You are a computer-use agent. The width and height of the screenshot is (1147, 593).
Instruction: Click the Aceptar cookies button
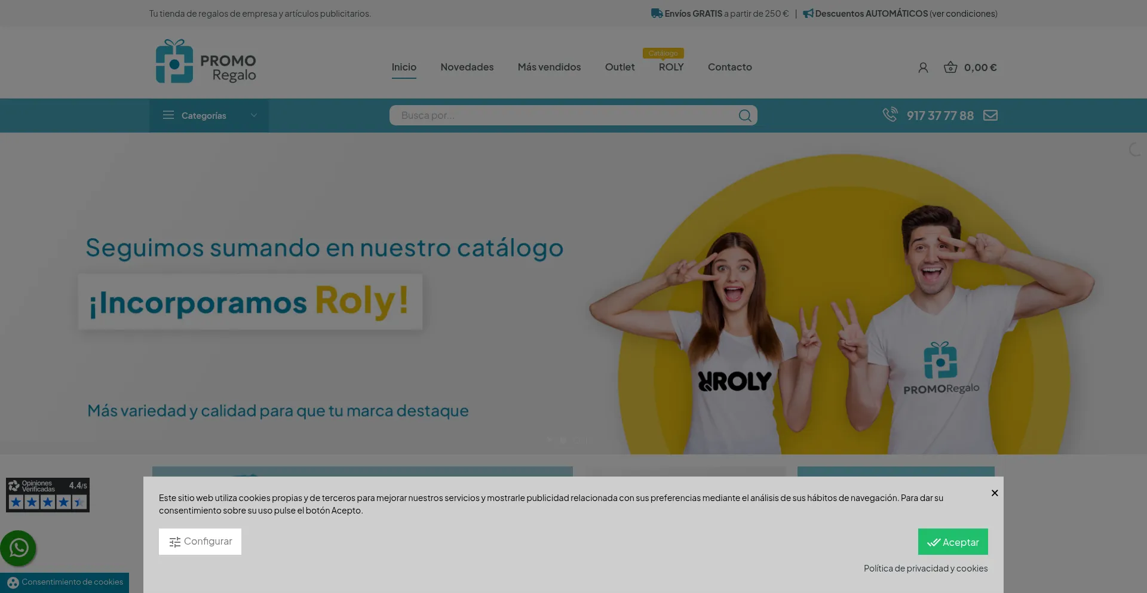click(953, 542)
